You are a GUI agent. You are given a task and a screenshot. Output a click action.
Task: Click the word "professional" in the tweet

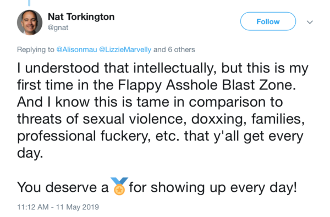(x=57, y=136)
